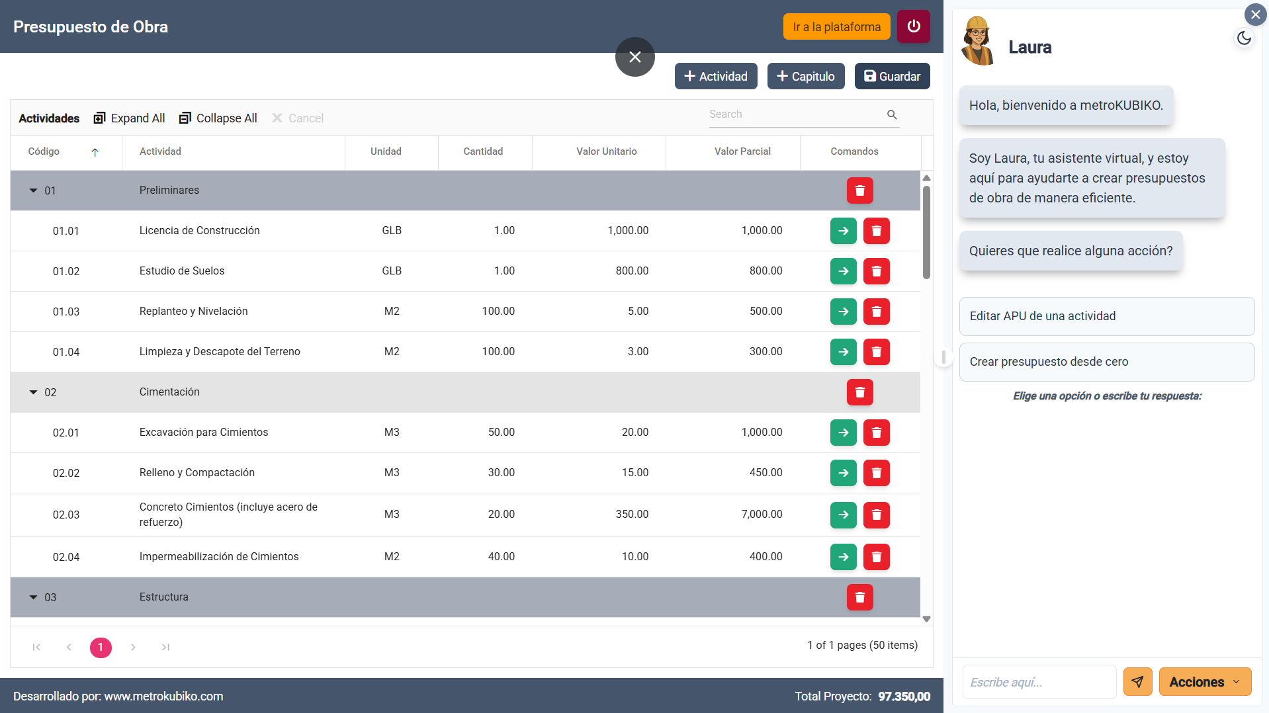
Task: Select 'Crear presupuesto desde cero' option
Action: (x=1106, y=362)
